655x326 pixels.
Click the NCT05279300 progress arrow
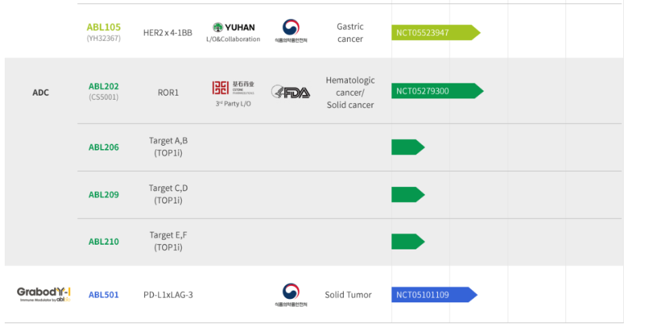tap(437, 91)
